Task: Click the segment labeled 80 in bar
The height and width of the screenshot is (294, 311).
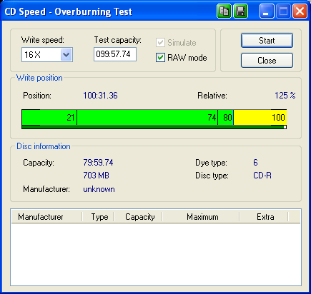Action: [x=225, y=118]
